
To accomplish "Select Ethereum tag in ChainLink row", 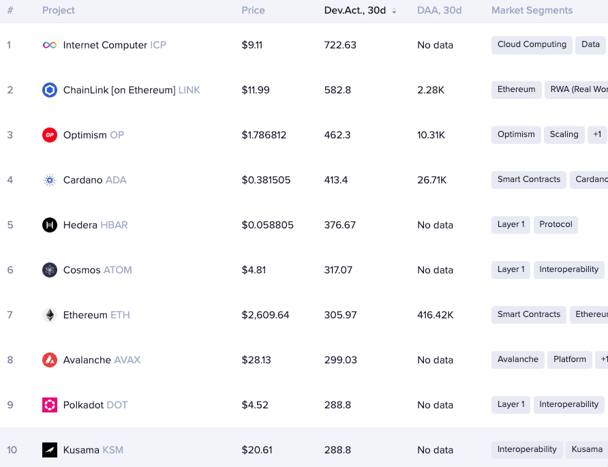I will [516, 90].
